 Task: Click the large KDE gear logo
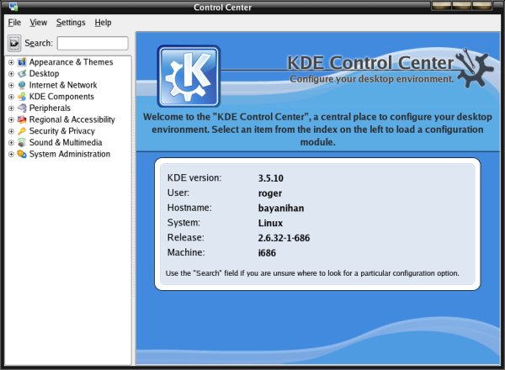click(x=189, y=77)
